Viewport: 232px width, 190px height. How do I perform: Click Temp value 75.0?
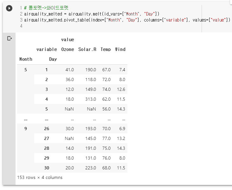tap(106, 148)
